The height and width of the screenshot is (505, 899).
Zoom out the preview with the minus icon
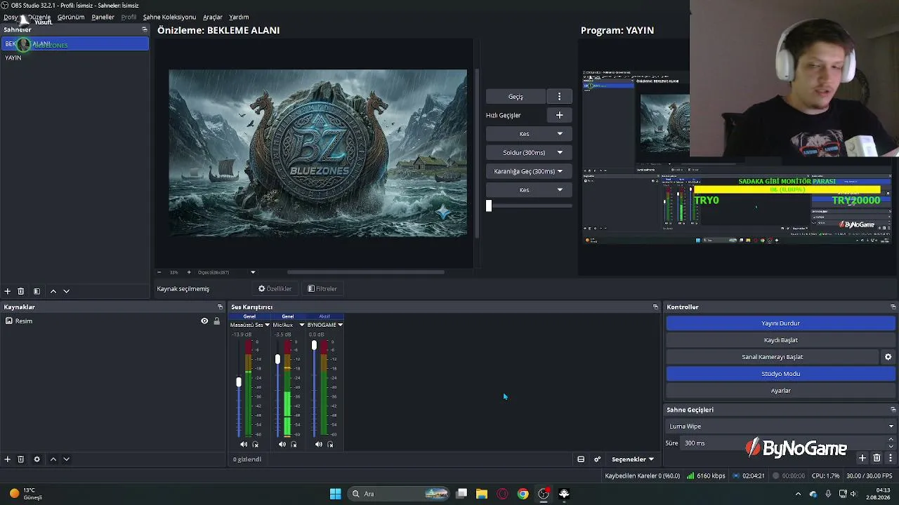[x=159, y=272]
